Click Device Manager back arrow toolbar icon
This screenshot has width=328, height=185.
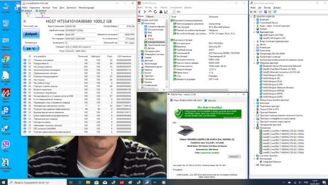(251, 12)
